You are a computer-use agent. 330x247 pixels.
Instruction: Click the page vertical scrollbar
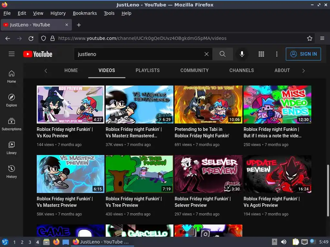pos(328,190)
